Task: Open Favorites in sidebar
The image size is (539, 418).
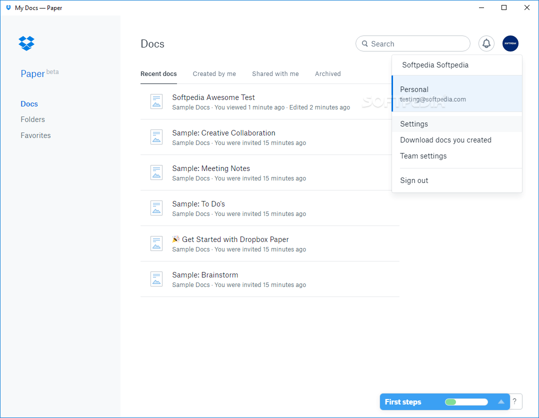Action: coord(36,135)
